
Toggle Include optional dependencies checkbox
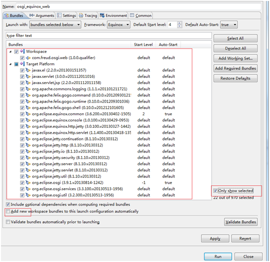pos(8,205)
